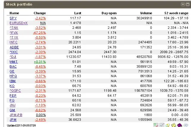
Task: Click the 52 week range header
Action: (176, 13)
